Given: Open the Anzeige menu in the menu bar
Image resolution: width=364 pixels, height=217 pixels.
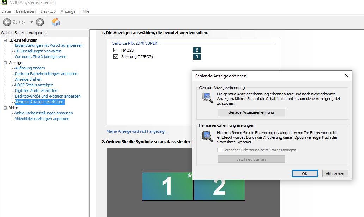Looking at the screenshot, I should [x=68, y=11].
